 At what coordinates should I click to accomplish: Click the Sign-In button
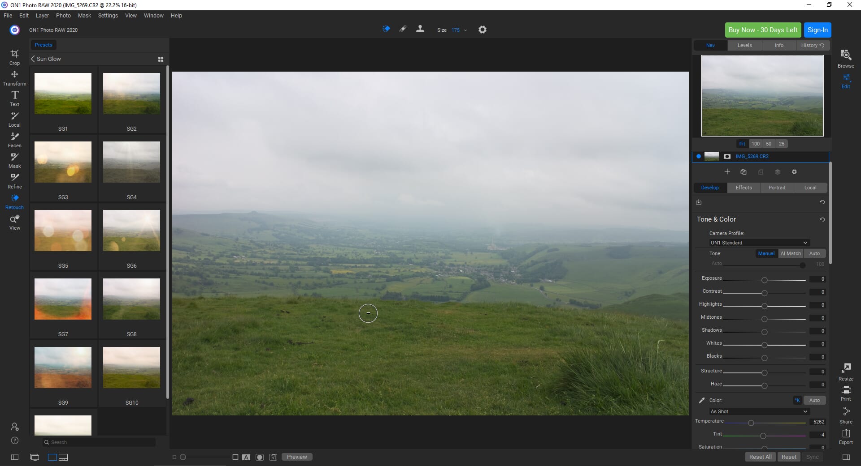pyautogui.click(x=817, y=30)
